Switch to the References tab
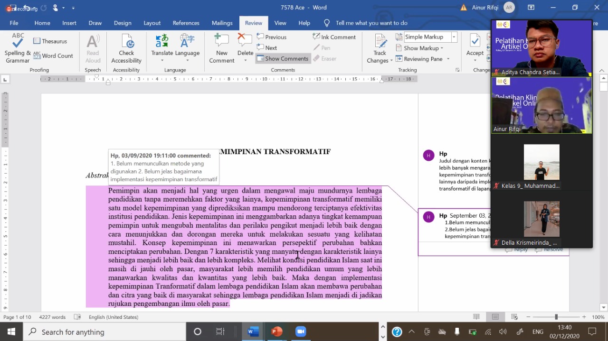This screenshot has width=608, height=341. coord(186,23)
